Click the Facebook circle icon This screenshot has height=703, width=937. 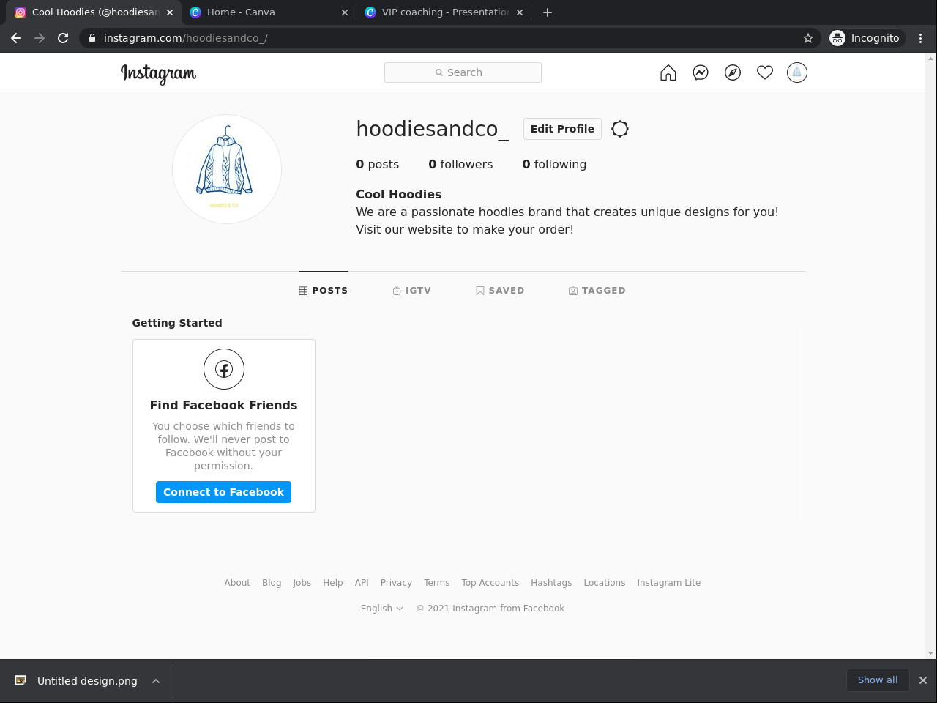[x=224, y=369]
